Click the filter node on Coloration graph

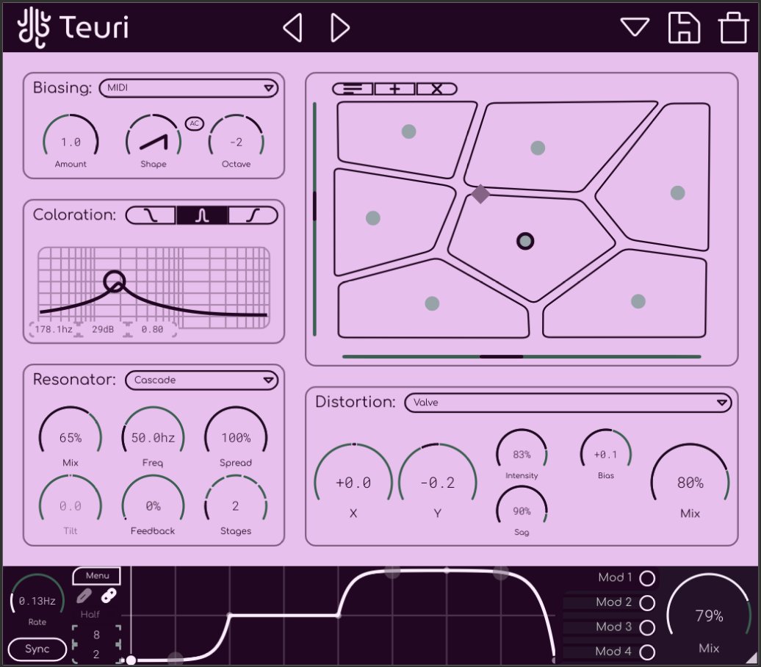[x=115, y=281]
